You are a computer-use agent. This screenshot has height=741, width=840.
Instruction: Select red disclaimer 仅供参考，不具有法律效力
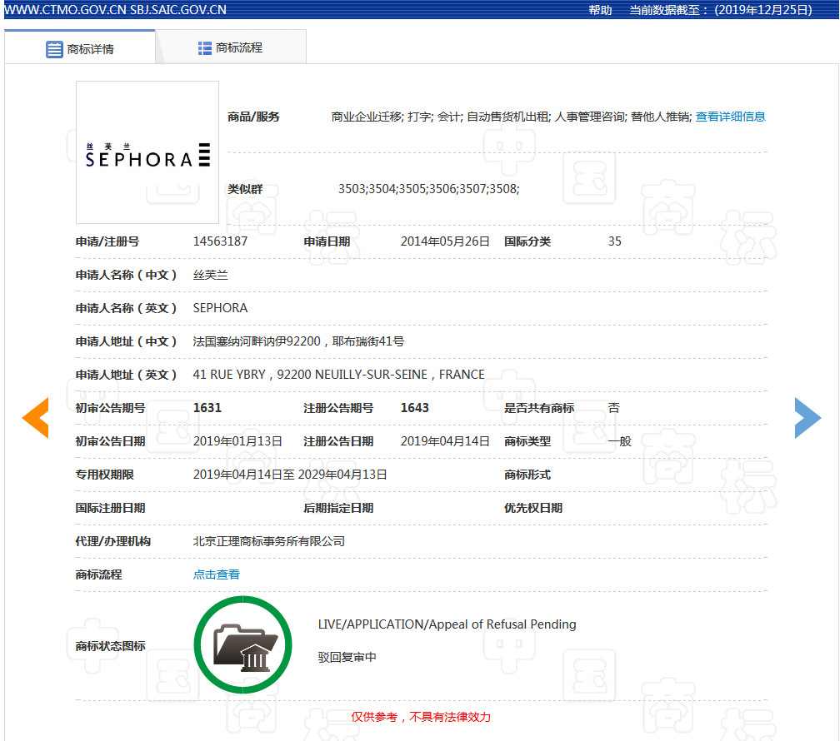pos(421,717)
